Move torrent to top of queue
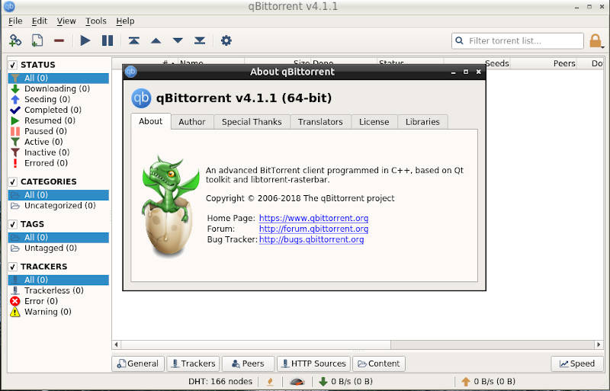This screenshot has height=391, width=610. [x=134, y=40]
